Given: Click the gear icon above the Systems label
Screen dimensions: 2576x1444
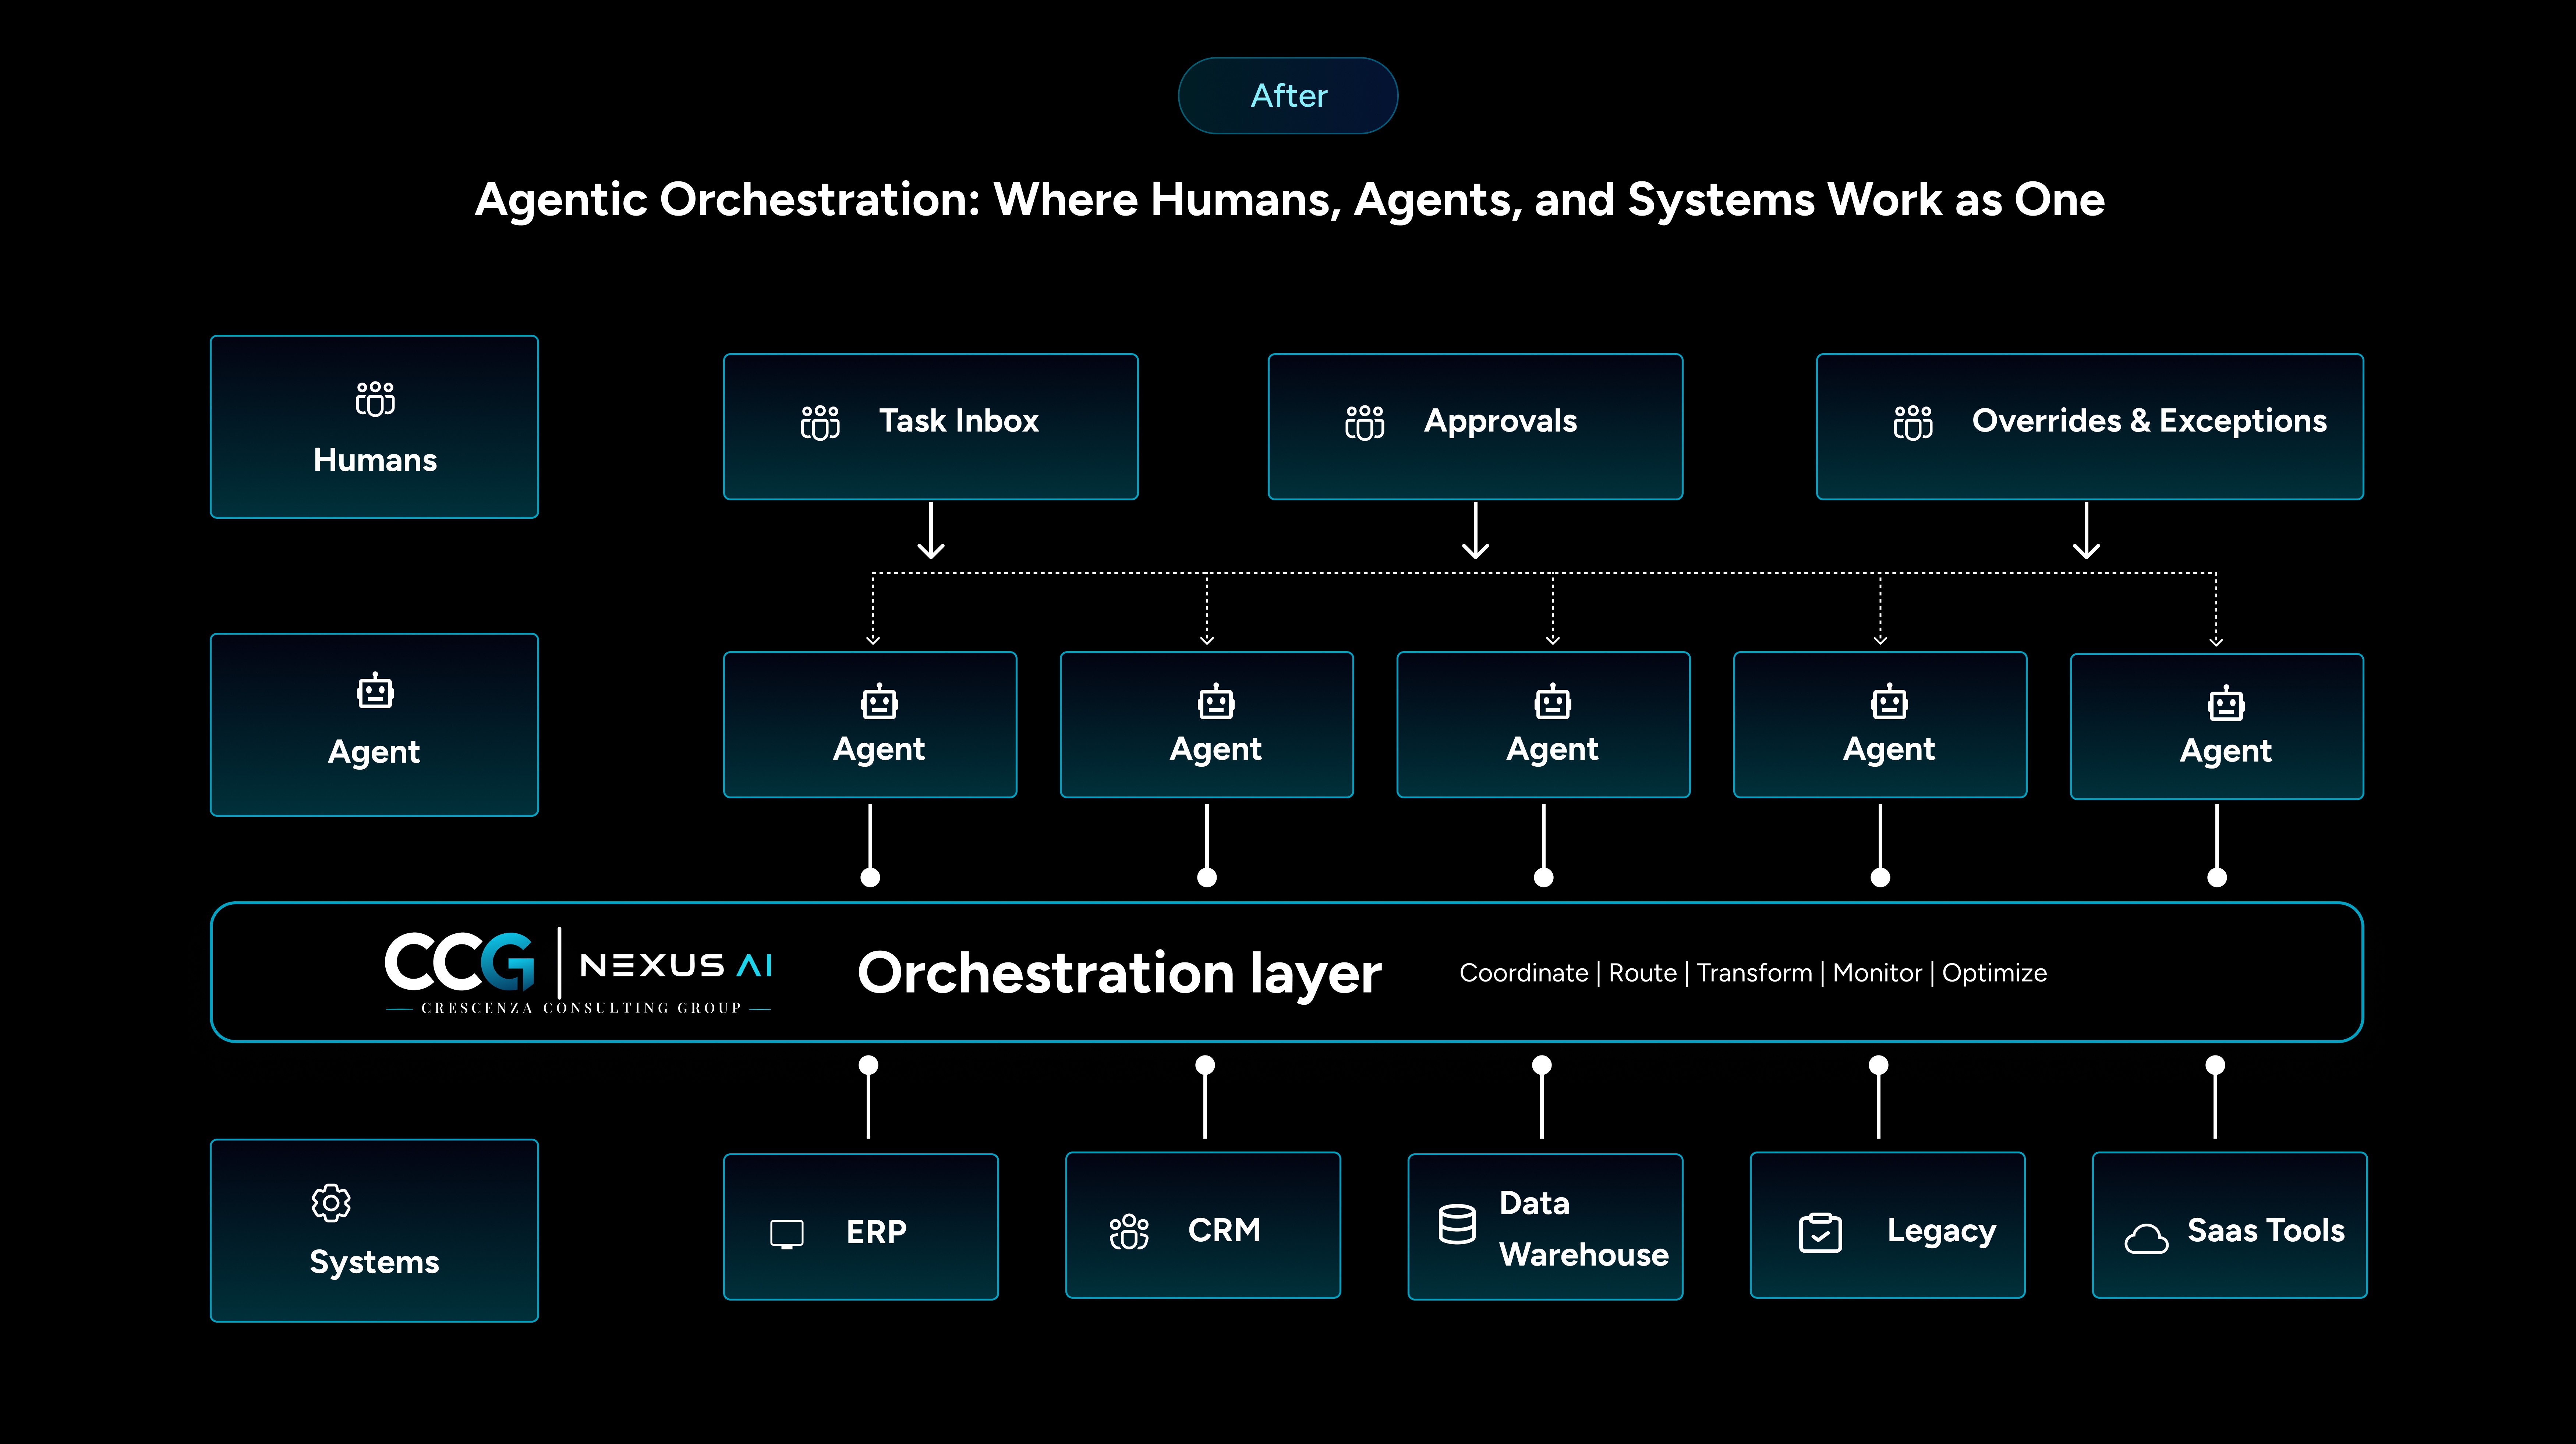Looking at the screenshot, I should pos(331,1203).
